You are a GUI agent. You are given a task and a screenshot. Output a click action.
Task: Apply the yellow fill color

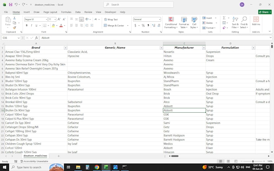pos(53,25)
